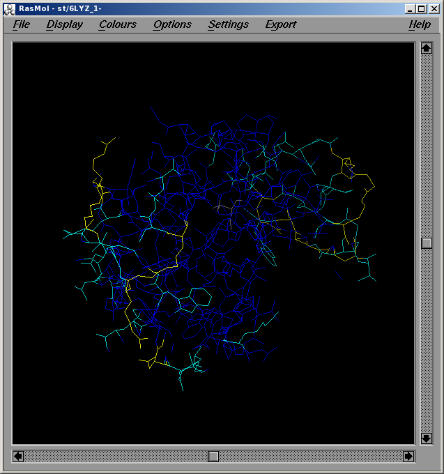Expand the Colours menu
This screenshot has width=444, height=474.
pyautogui.click(x=117, y=24)
